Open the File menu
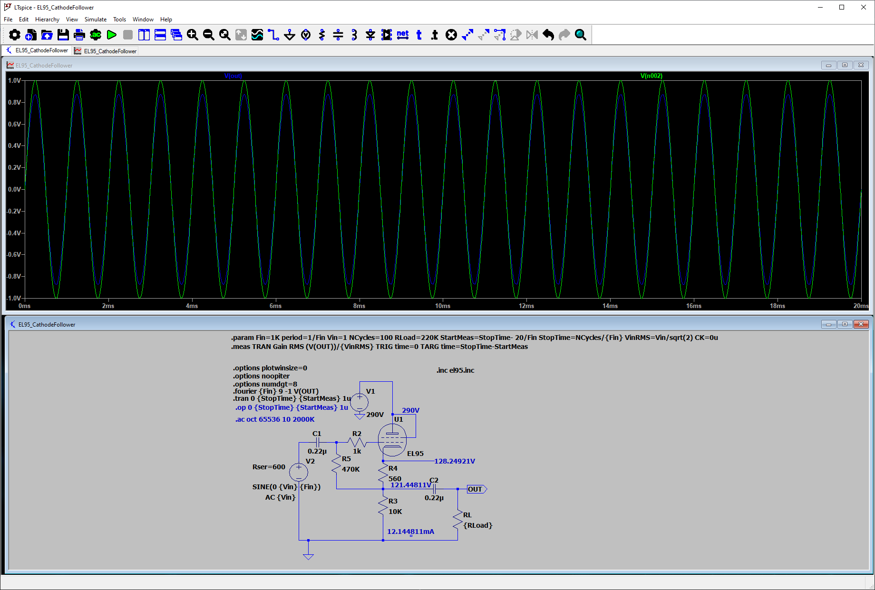 tap(8, 19)
